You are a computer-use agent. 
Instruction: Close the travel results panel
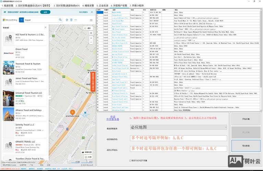[46, 27]
